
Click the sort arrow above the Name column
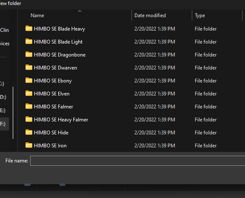pos(80,11)
